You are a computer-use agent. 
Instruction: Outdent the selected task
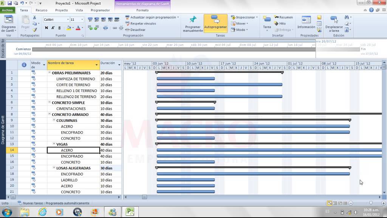(x=90, y=28)
